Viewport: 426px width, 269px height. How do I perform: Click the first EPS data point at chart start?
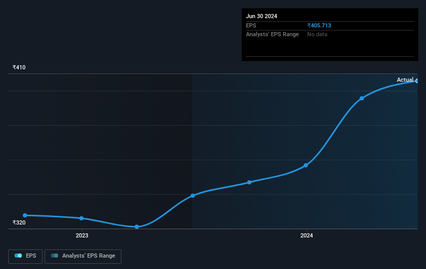[25, 215]
